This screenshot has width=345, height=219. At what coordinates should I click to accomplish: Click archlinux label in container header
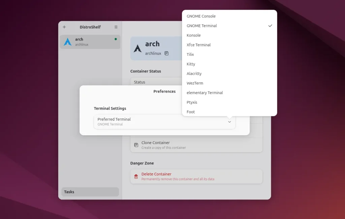click(153, 53)
